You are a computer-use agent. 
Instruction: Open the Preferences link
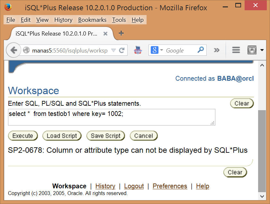[170, 186]
